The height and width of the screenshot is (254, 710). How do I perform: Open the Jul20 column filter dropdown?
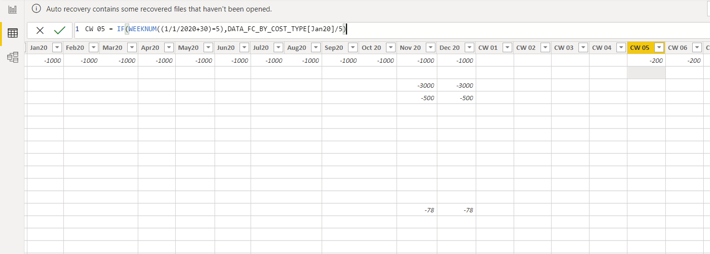[278, 47]
